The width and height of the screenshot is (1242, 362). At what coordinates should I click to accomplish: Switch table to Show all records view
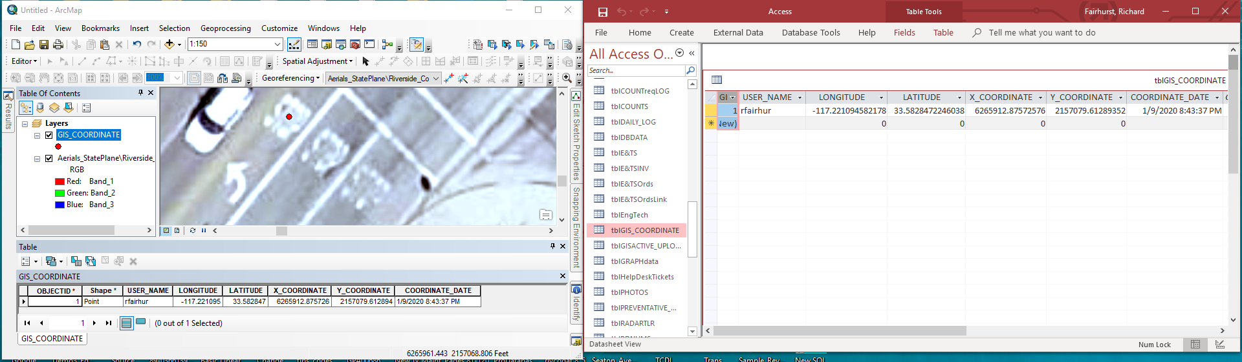point(127,323)
